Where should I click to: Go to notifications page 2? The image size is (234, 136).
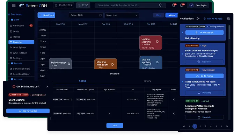click(x=200, y=126)
